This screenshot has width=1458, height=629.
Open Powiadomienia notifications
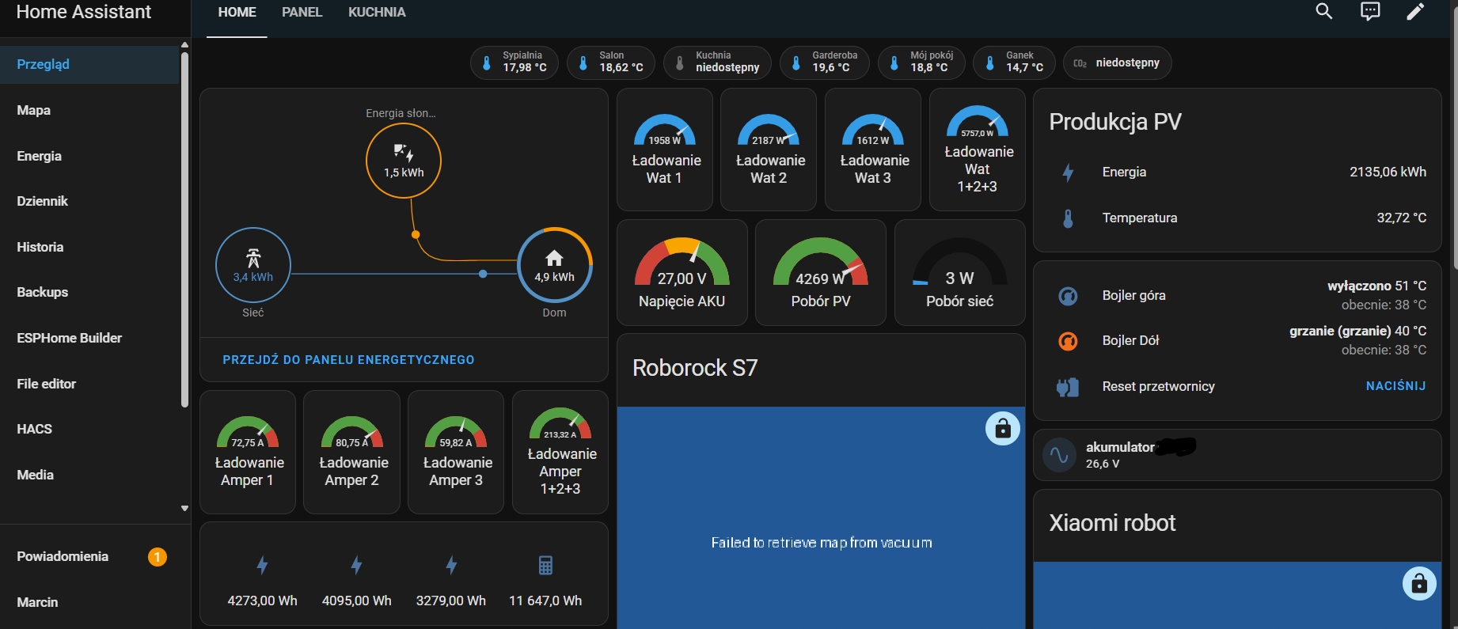tap(95, 556)
